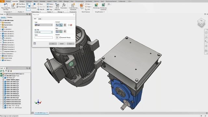Toggle first Connect origin selector button

pos(57,25)
